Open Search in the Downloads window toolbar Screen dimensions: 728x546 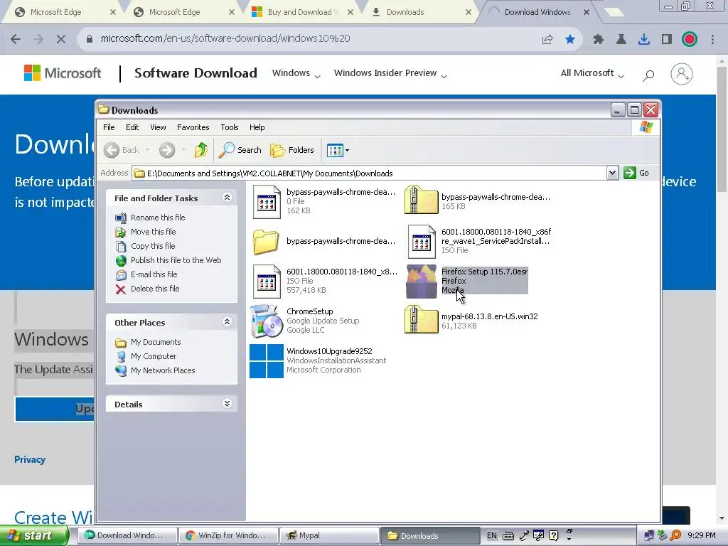[240, 150]
